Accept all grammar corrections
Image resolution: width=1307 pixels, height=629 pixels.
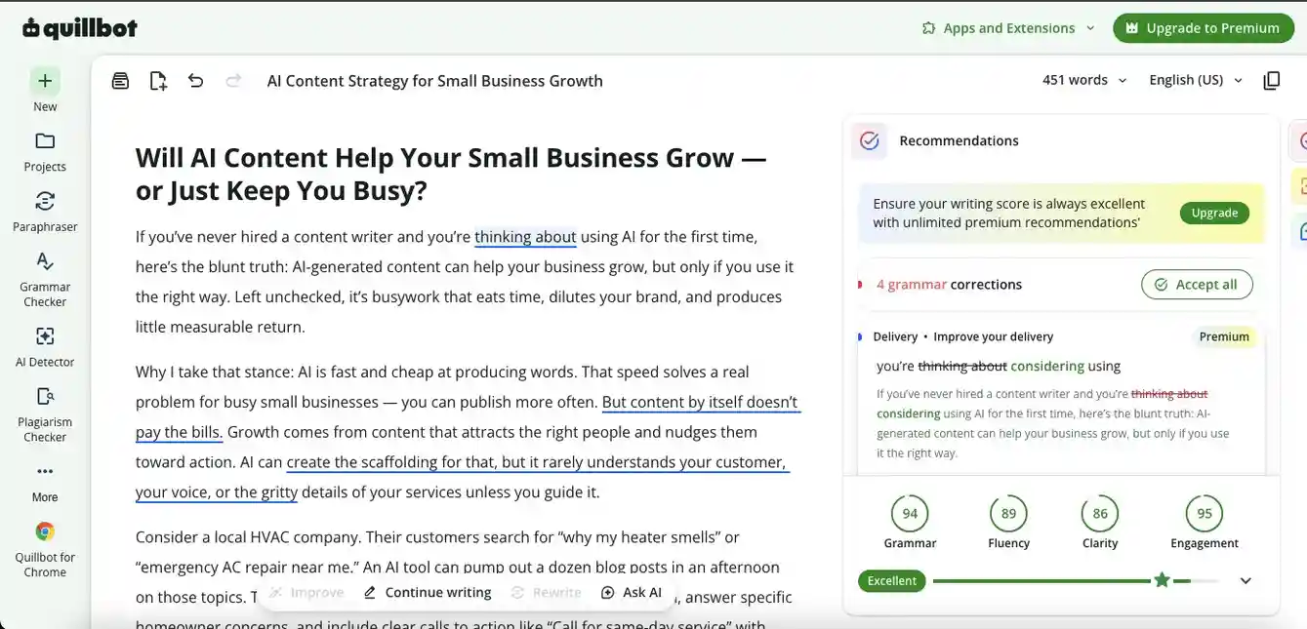click(x=1197, y=285)
